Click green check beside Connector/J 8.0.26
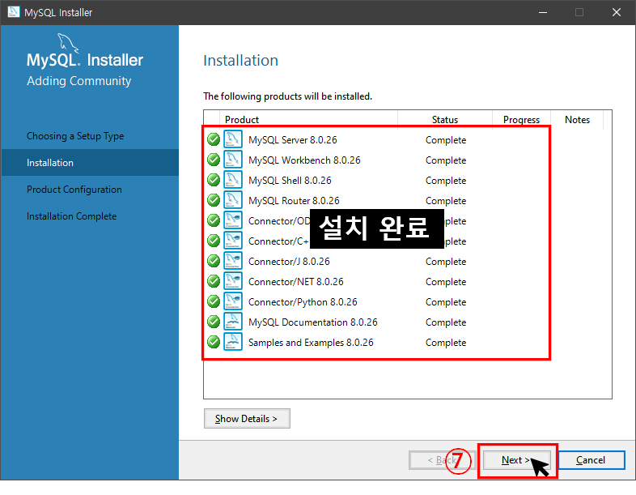Screen dimensions: 636x495 pos(214,261)
